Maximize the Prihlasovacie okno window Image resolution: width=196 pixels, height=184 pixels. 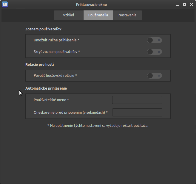(x=184, y=5)
